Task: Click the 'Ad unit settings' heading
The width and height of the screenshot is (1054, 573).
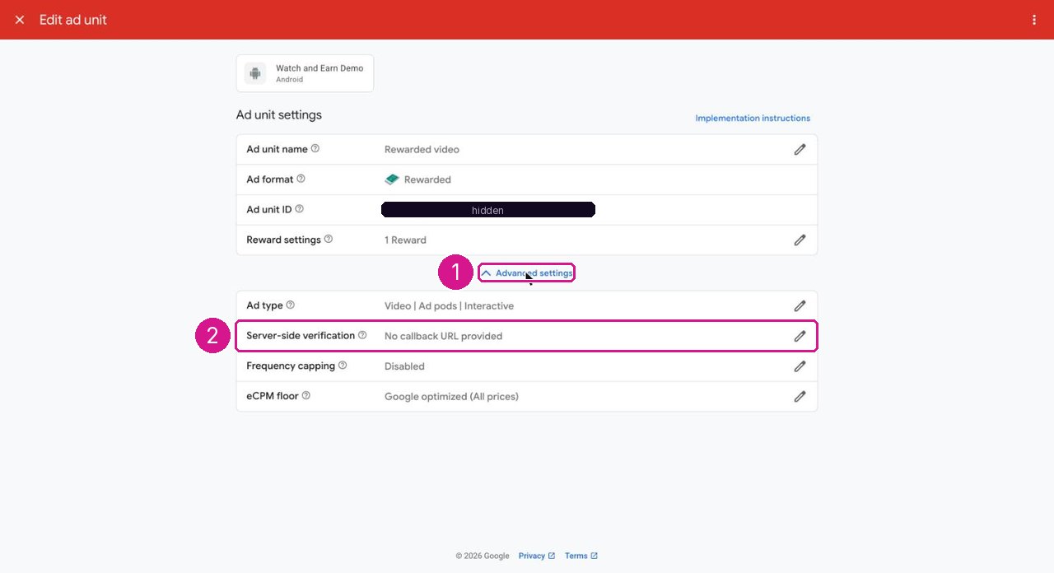Action: tap(279, 115)
